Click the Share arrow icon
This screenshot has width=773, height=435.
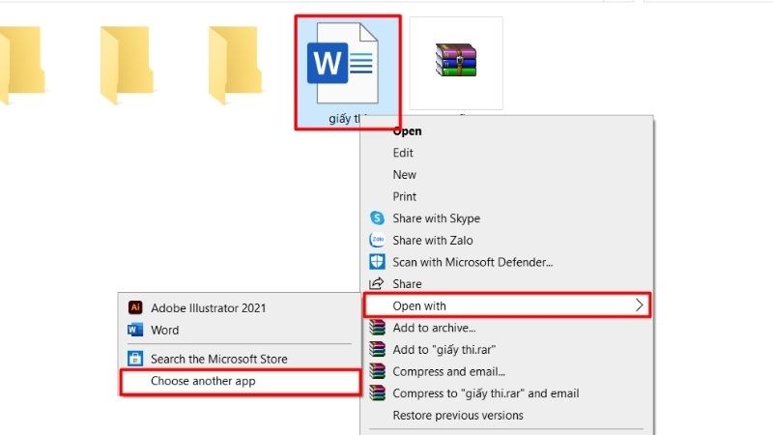point(378,284)
